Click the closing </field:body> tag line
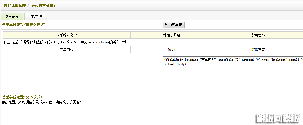The width and height of the screenshot is (303, 125). (x=175, y=64)
